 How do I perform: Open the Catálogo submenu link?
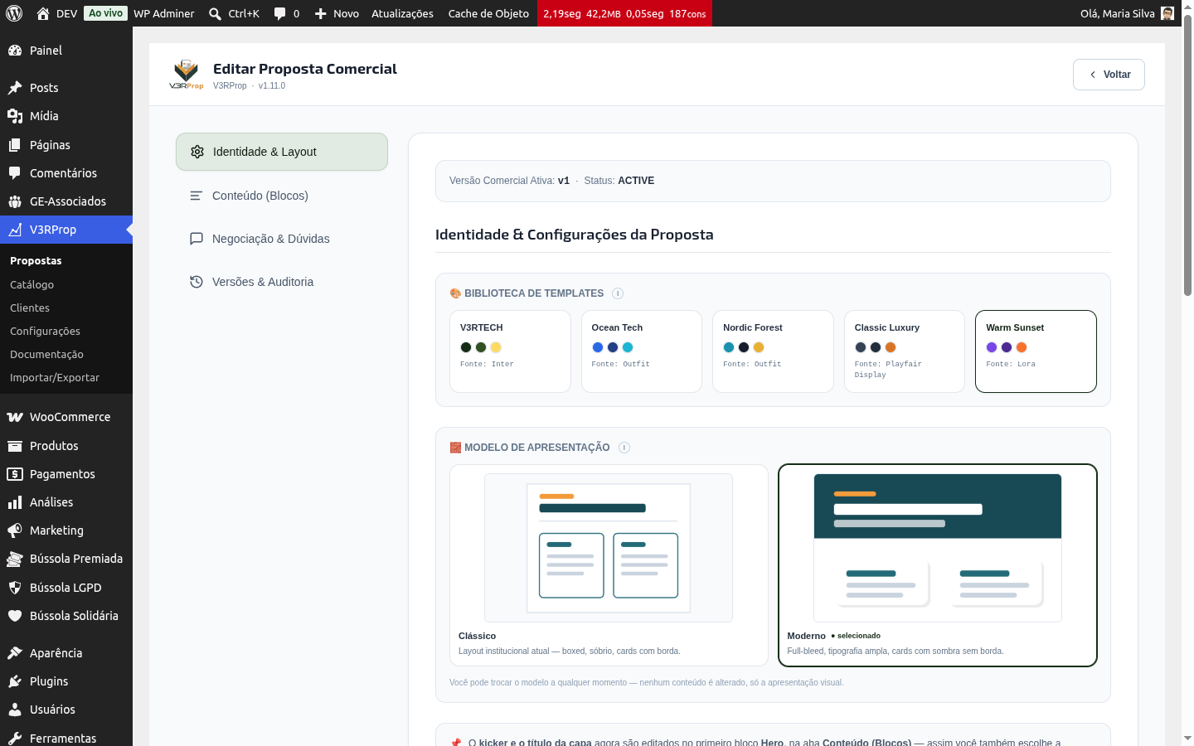tap(32, 284)
